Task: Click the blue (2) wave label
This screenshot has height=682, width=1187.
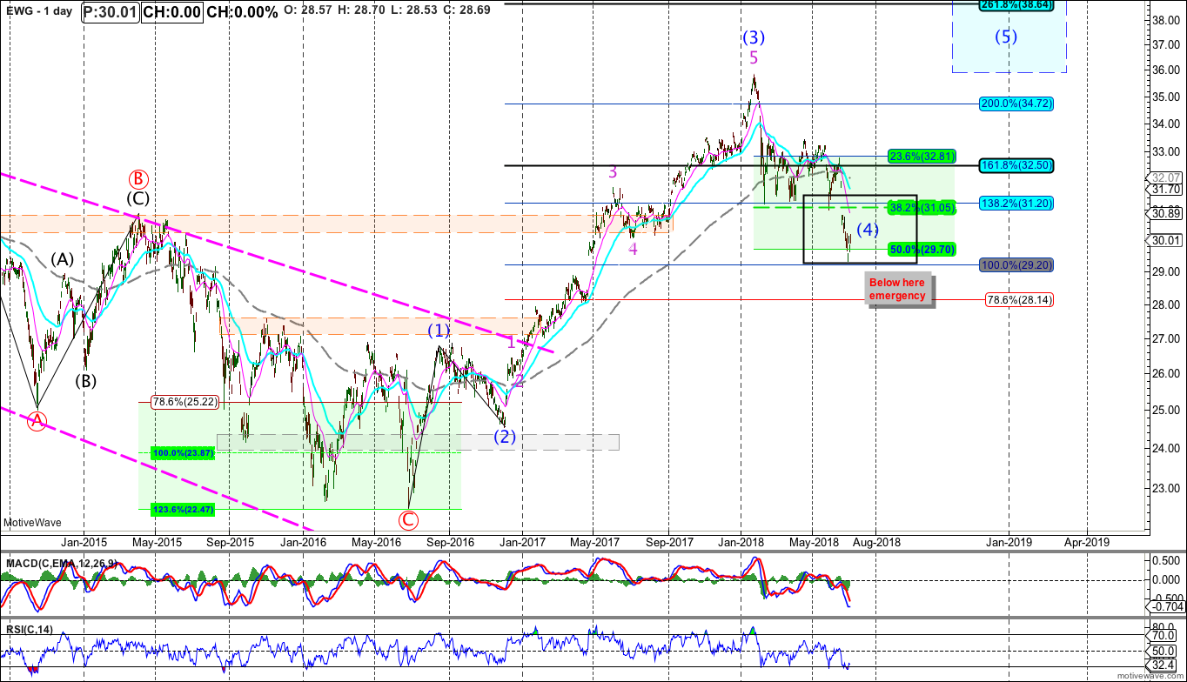Action: [506, 437]
